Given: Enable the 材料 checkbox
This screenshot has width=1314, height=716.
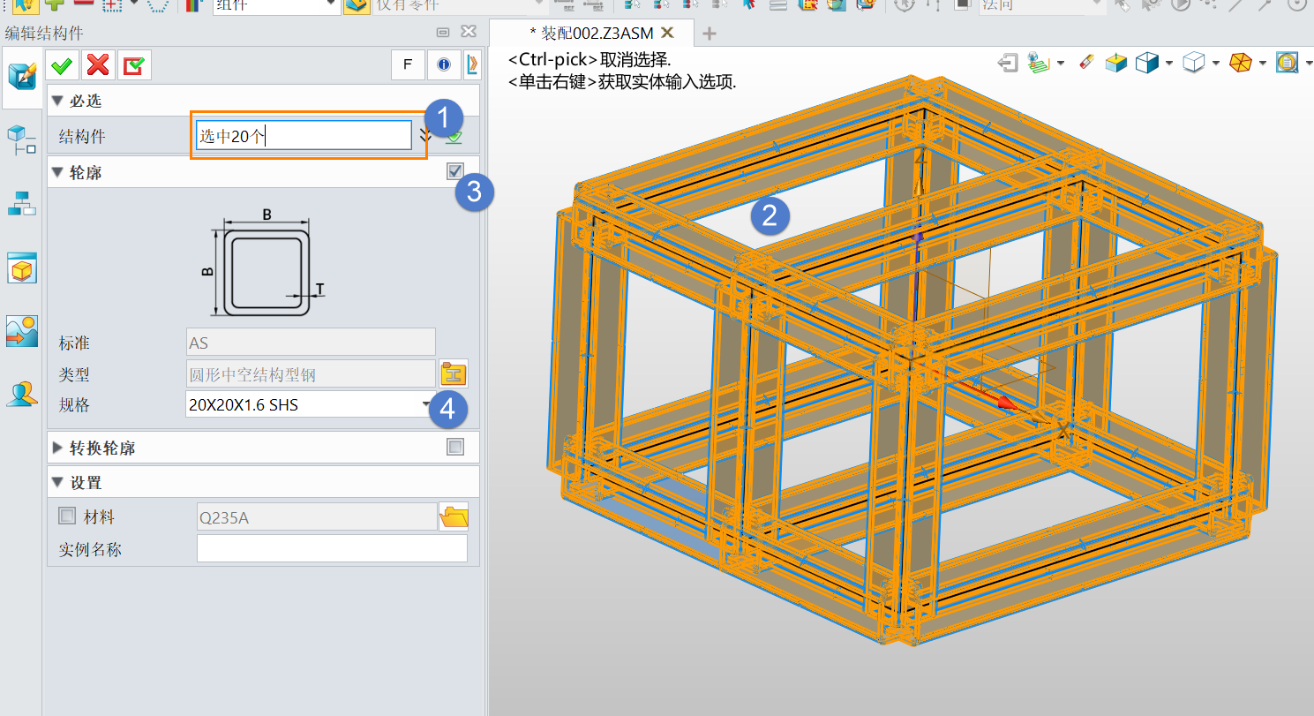Looking at the screenshot, I should click(x=66, y=516).
